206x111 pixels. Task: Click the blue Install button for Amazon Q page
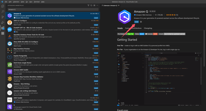pos(136,22)
